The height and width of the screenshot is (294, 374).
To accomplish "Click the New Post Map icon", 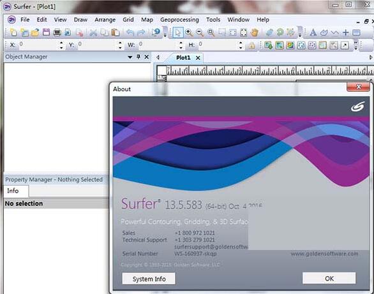I will coord(301,45).
